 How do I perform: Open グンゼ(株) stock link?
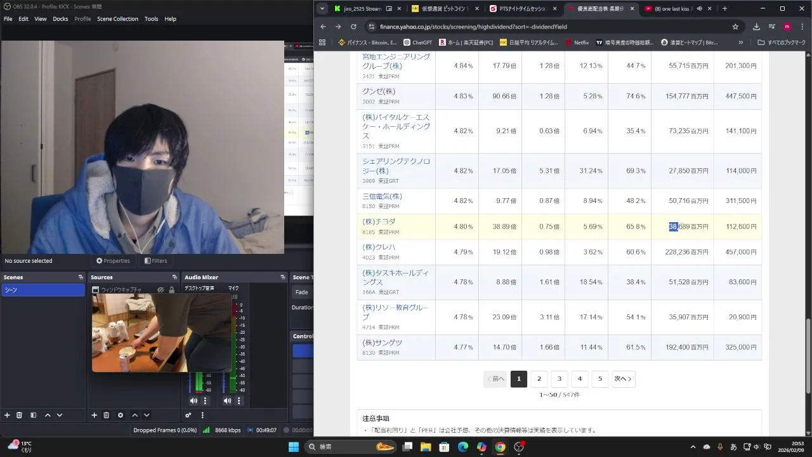click(x=379, y=91)
